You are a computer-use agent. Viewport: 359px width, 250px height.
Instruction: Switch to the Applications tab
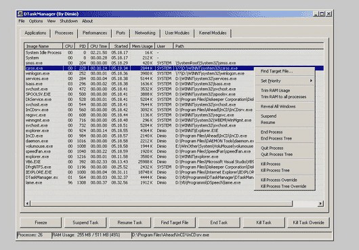(x=35, y=33)
